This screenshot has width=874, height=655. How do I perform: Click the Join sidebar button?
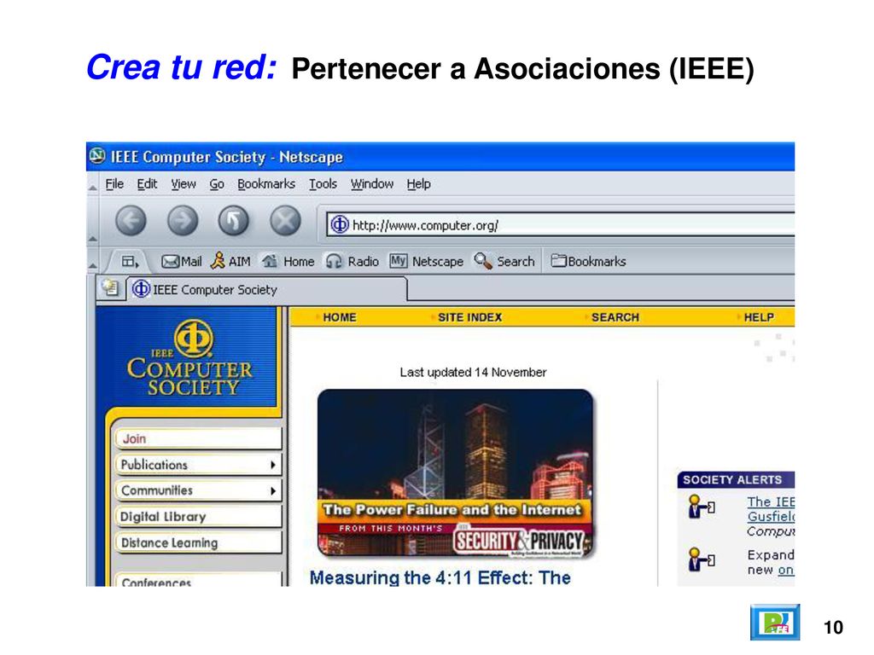click(198, 438)
